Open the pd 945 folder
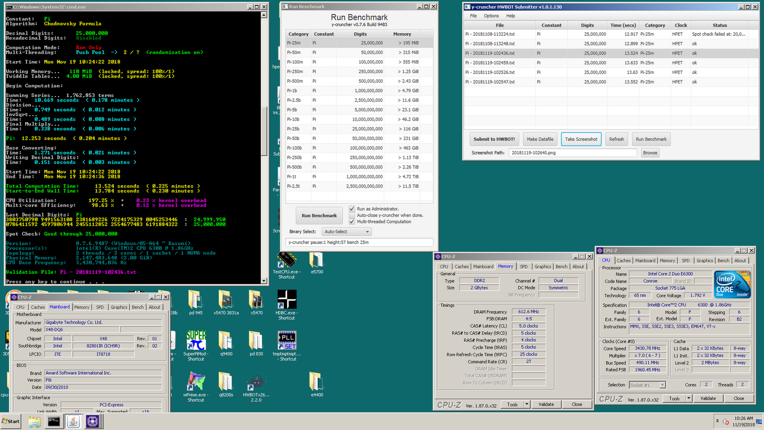This screenshot has width=764, height=430. point(195,299)
